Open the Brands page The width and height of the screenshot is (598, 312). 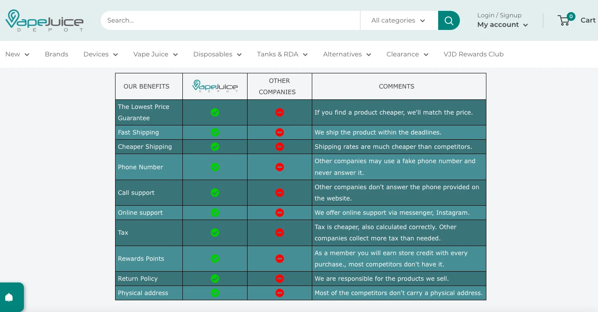[x=56, y=54]
